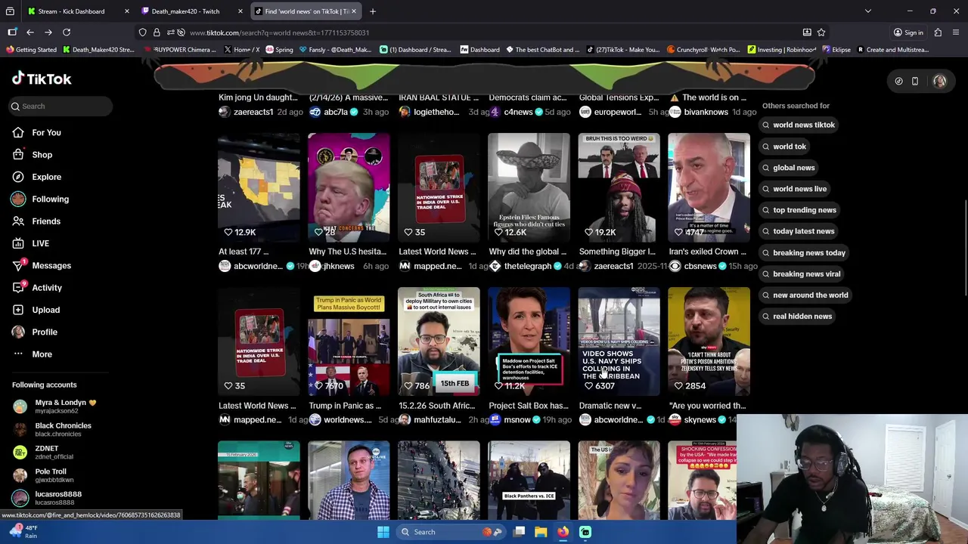968x544 pixels.
Task: Click the address bar URL
Action: pyautogui.click(x=279, y=32)
